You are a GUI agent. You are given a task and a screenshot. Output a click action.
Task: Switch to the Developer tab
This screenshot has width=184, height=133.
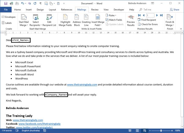coord(119,9)
